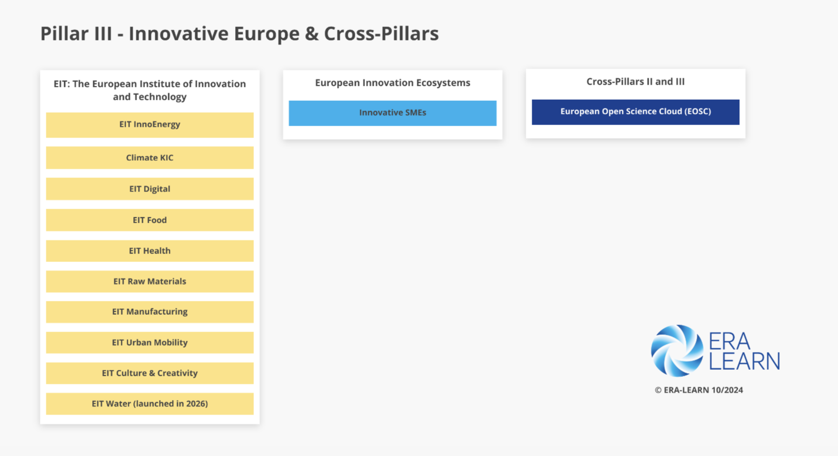838x456 pixels.
Task: Click the EIT Digital box
Action: click(149, 189)
